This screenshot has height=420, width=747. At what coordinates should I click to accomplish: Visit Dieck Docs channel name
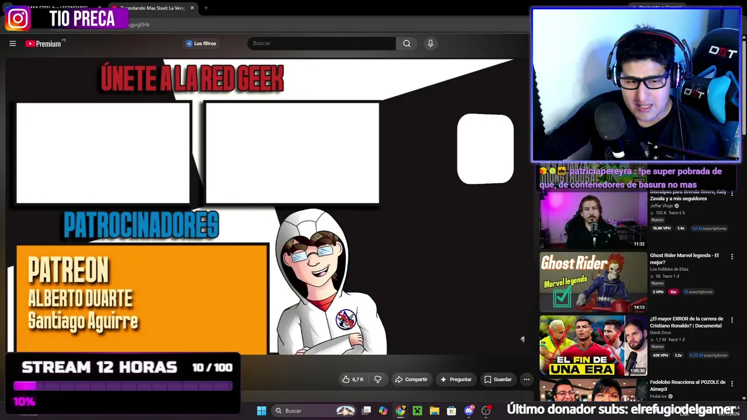[662, 332]
